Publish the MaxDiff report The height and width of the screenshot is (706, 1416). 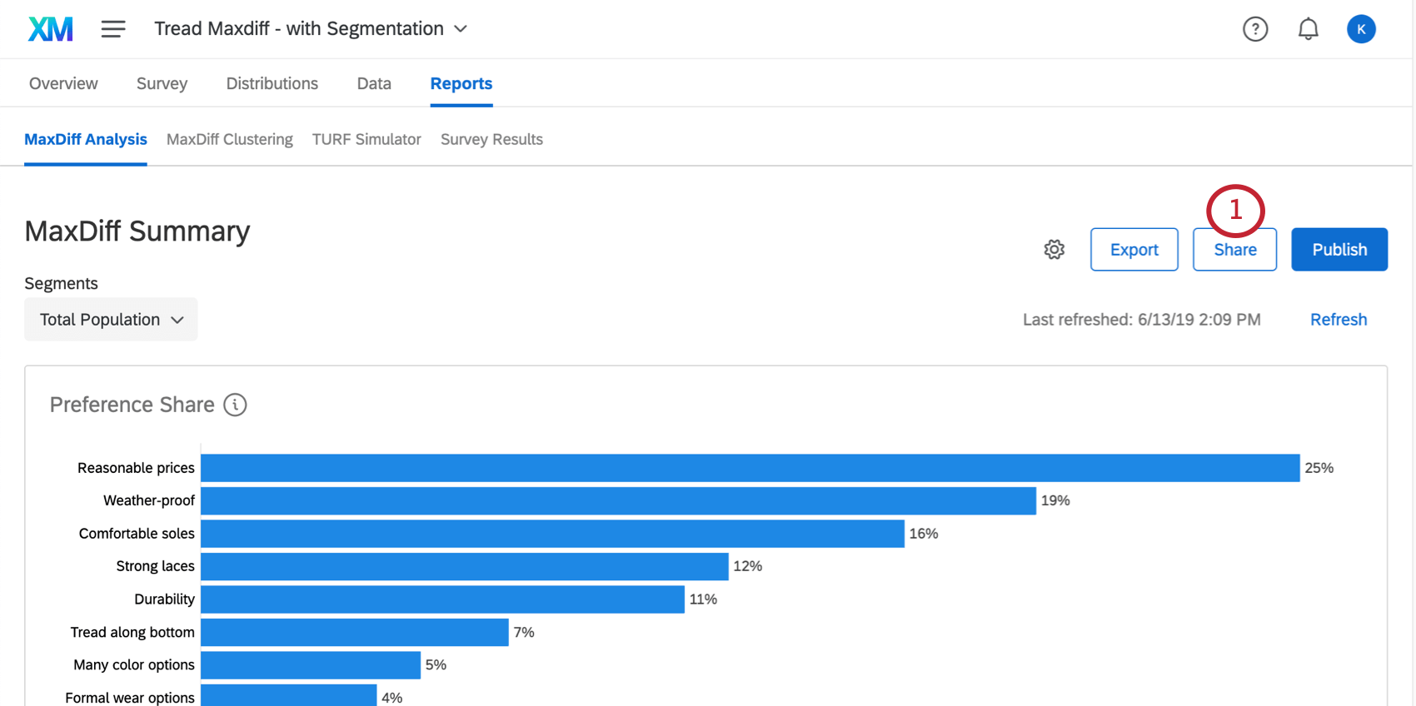click(x=1339, y=249)
